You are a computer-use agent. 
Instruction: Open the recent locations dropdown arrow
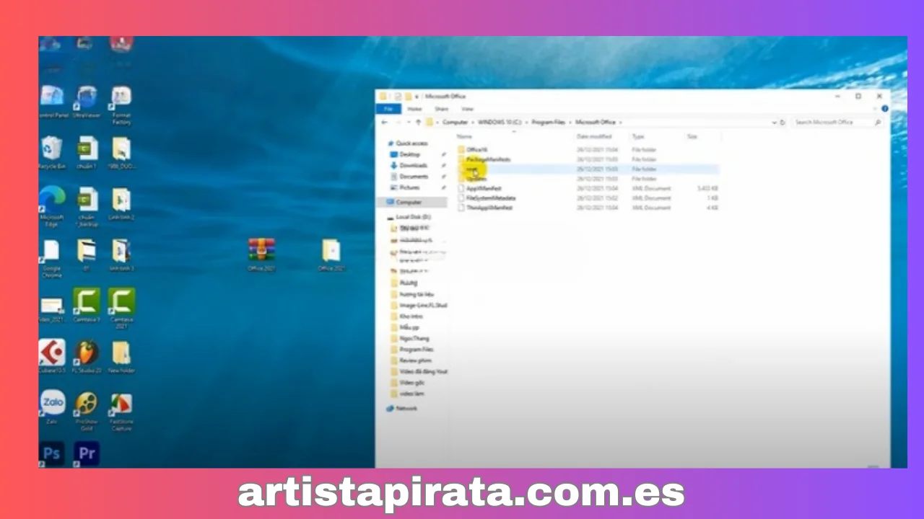[x=408, y=123]
